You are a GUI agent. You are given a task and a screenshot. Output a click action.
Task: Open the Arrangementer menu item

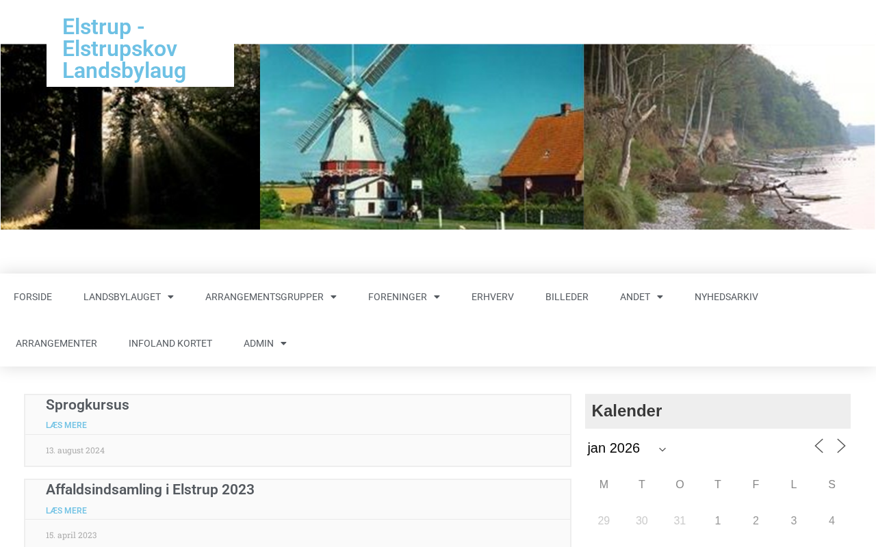(56, 343)
